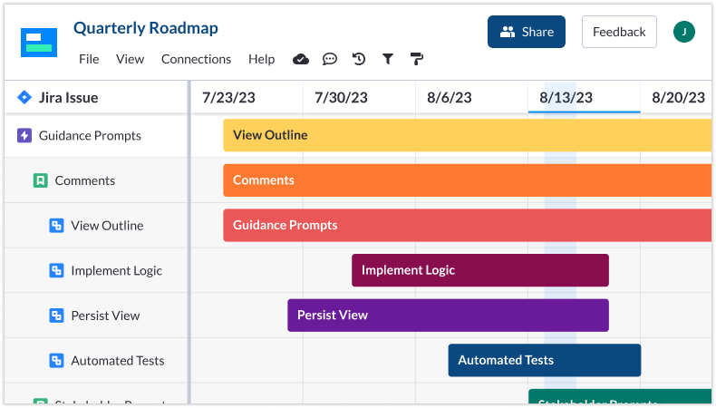
Task: Open the View menu
Action: (x=130, y=59)
